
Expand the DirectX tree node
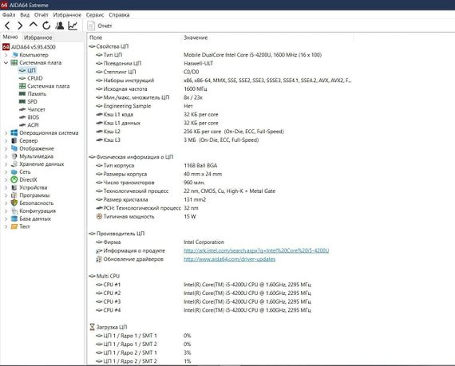coord(6,179)
